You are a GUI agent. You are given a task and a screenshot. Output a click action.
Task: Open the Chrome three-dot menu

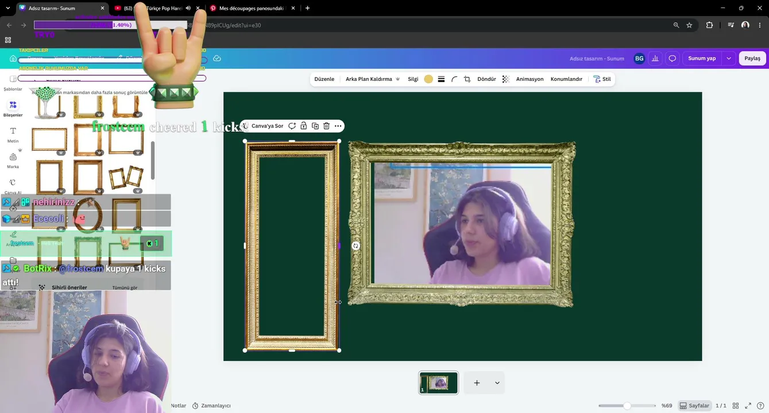click(x=760, y=25)
